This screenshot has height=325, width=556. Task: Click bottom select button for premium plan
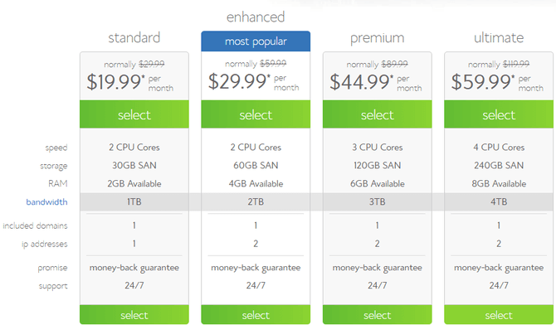click(x=378, y=314)
